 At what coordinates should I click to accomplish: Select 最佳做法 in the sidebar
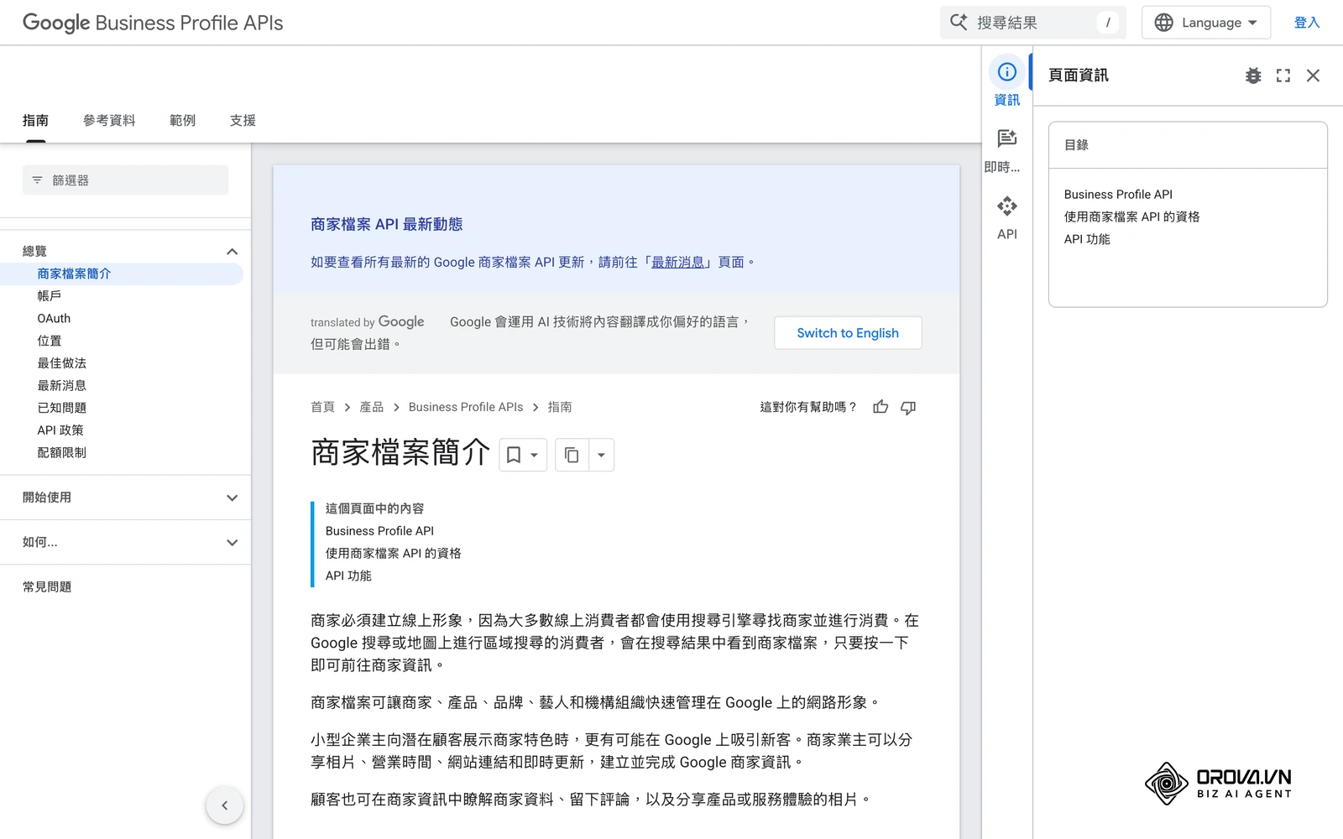[62, 363]
